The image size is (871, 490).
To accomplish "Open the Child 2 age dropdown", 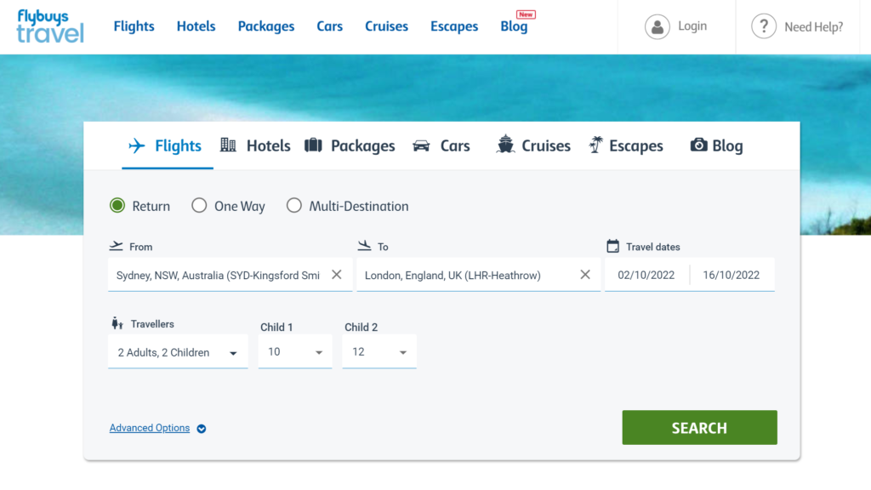I will click(403, 351).
